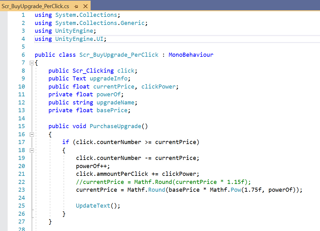Click the basePrice declaration on line 13
This screenshot has height=231, width=320.
click(112, 110)
